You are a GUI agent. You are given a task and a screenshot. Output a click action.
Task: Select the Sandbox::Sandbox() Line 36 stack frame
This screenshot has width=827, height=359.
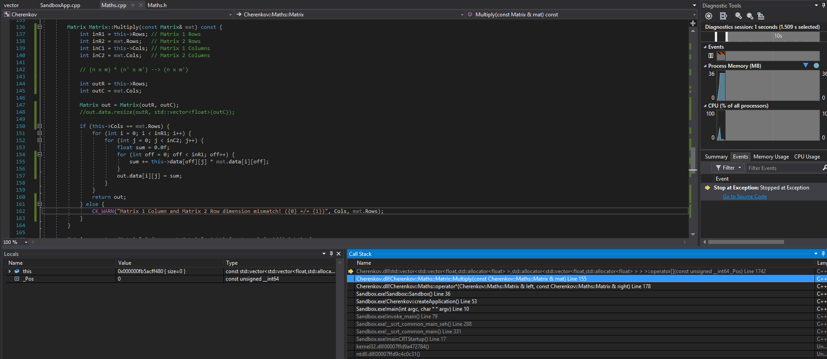(403, 294)
